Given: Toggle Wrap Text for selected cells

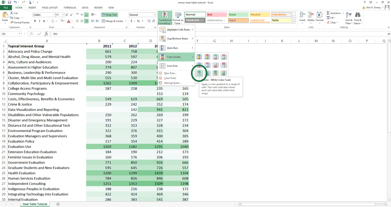Looking at the screenshot, I should click(x=110, y=15).
